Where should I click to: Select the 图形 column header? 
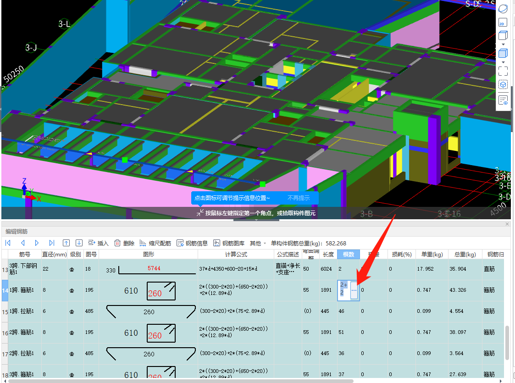149,254
